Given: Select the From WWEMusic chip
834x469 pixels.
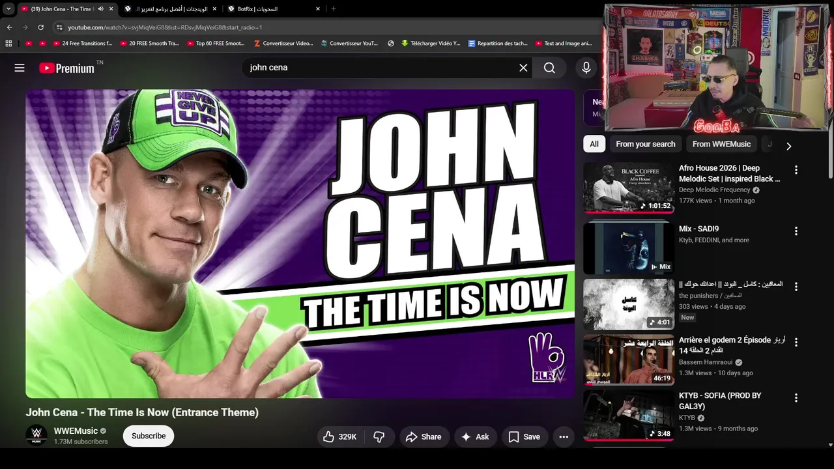Looking at the screenshot, I should (721, 144).
